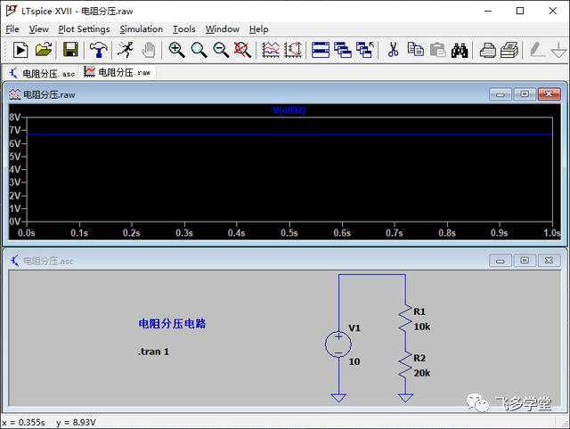Click Zoom full extents crossed magnifier
570x429 pixels.
click(x=242, y=50)
